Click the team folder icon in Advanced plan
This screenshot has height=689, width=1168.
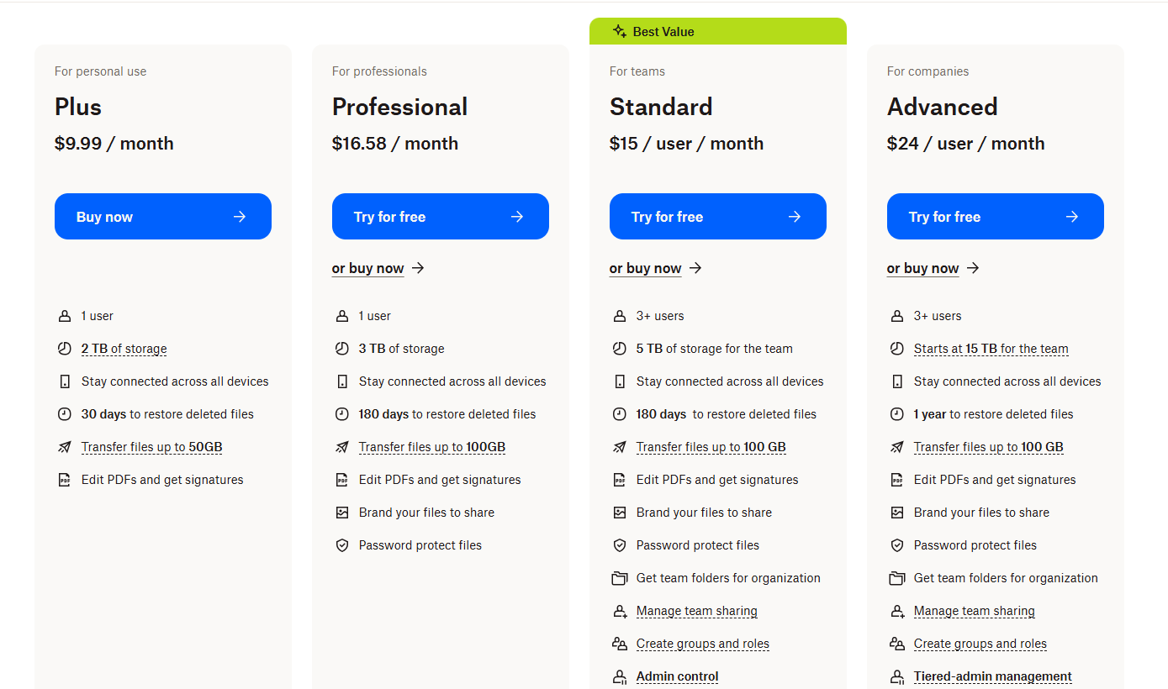pyautogui.click(x=897, y=578)
